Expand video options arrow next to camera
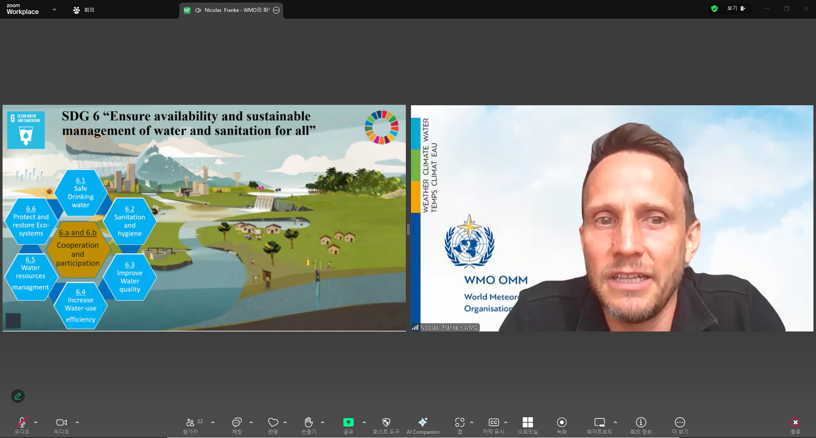Viewport: 816px width, 438px height. (x=77, y=422)
